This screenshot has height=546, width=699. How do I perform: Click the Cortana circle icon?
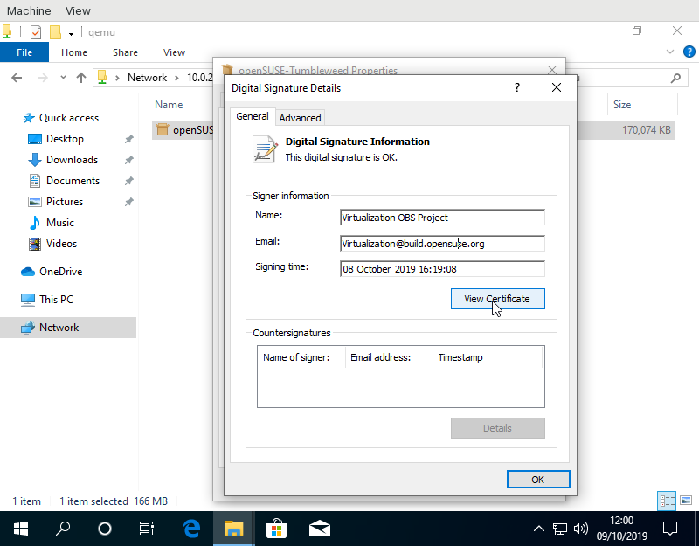point(105,529)
